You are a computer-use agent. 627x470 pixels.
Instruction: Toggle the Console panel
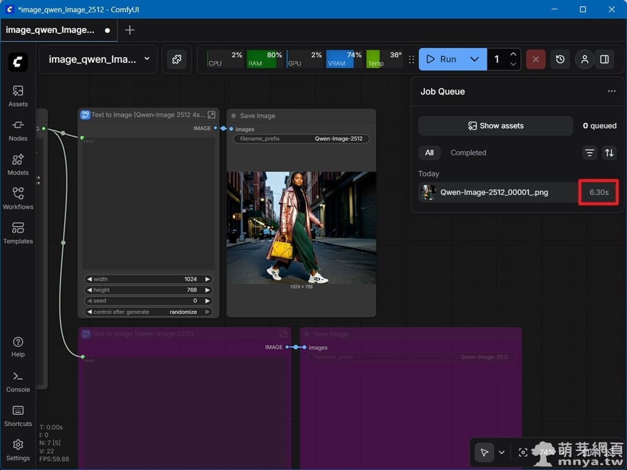pyautogui.click(x=18, y=381)
